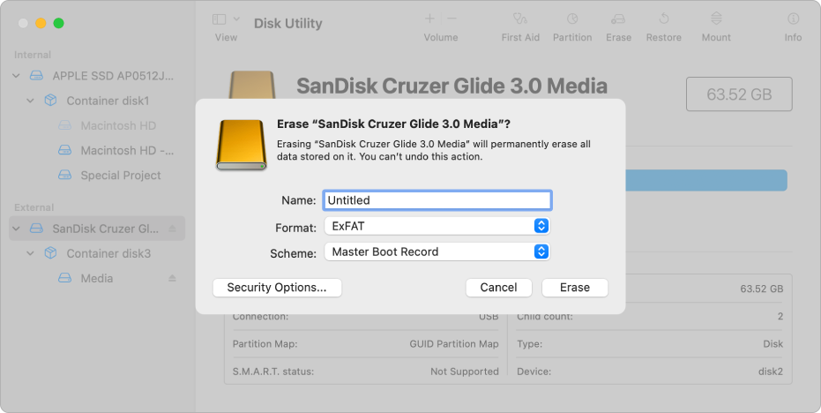Open Security Options

click(277, 287)
